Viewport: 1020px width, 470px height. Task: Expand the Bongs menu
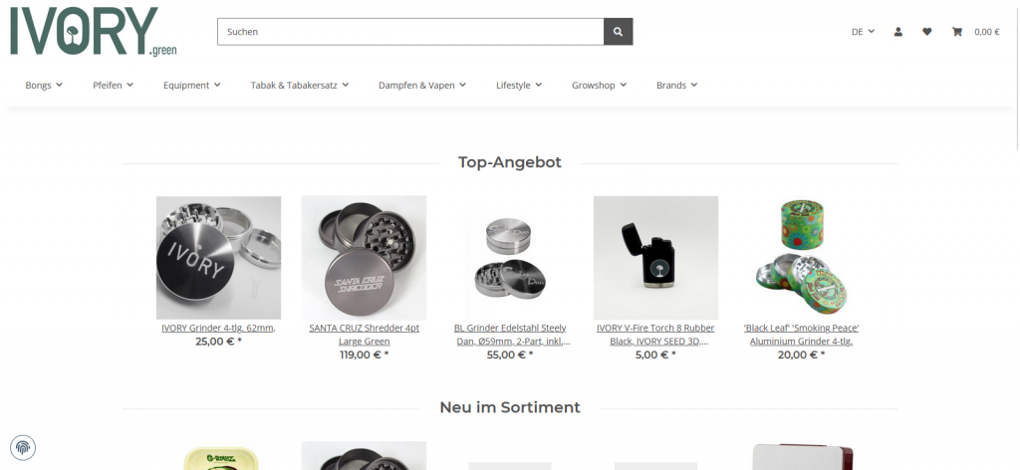pos(44,86)
